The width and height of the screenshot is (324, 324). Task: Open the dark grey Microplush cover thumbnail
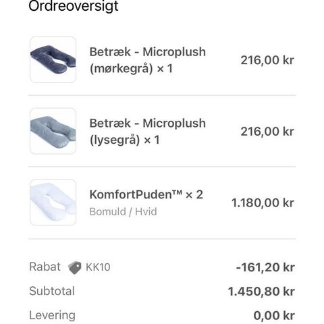[53, 59]
